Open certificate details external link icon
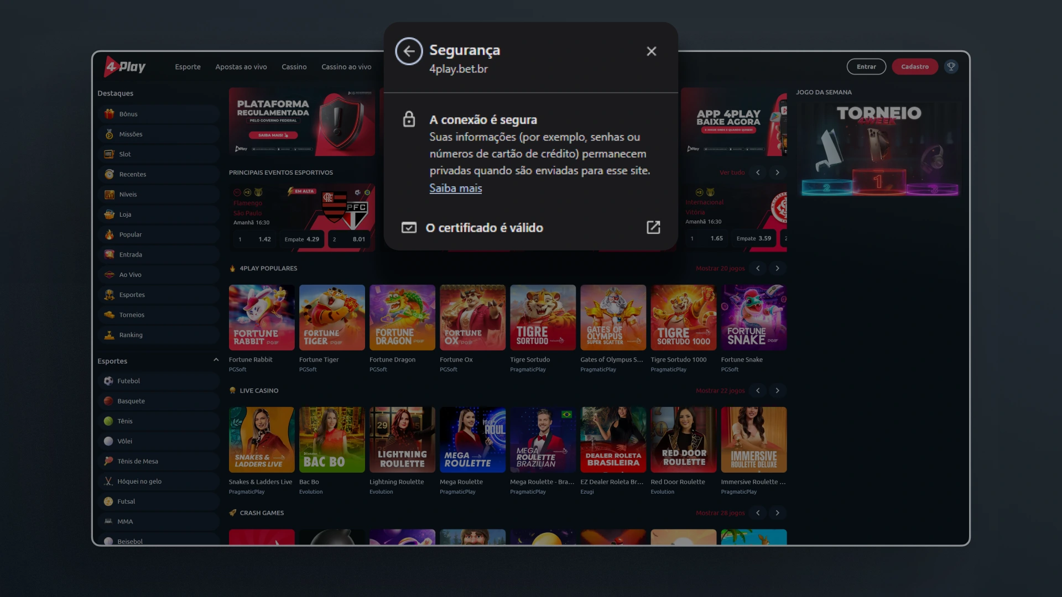1062x597 pixels. (x=653, y=227)
